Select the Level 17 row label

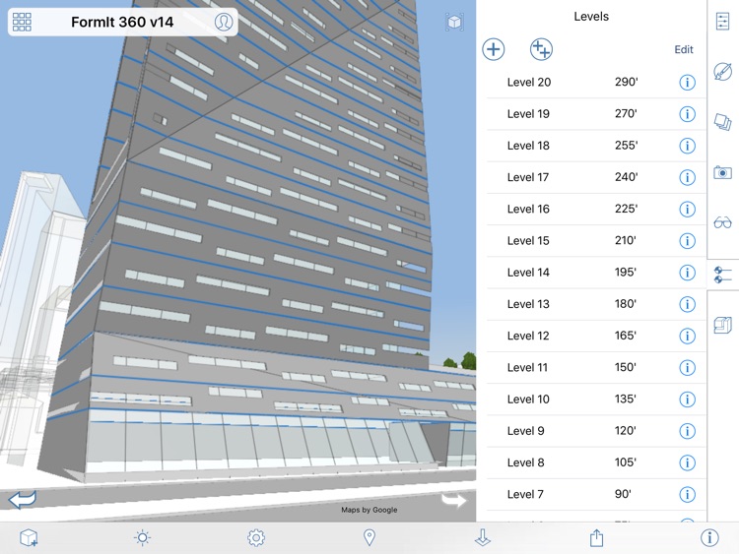[528, 177]
